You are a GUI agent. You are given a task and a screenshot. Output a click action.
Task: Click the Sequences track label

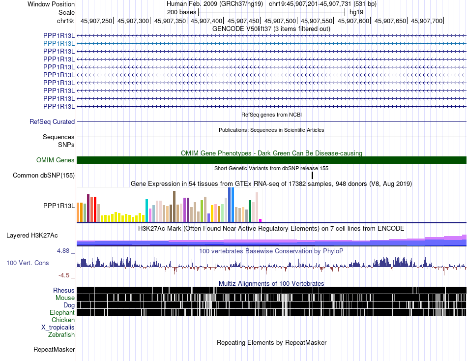tap(58, 137)
